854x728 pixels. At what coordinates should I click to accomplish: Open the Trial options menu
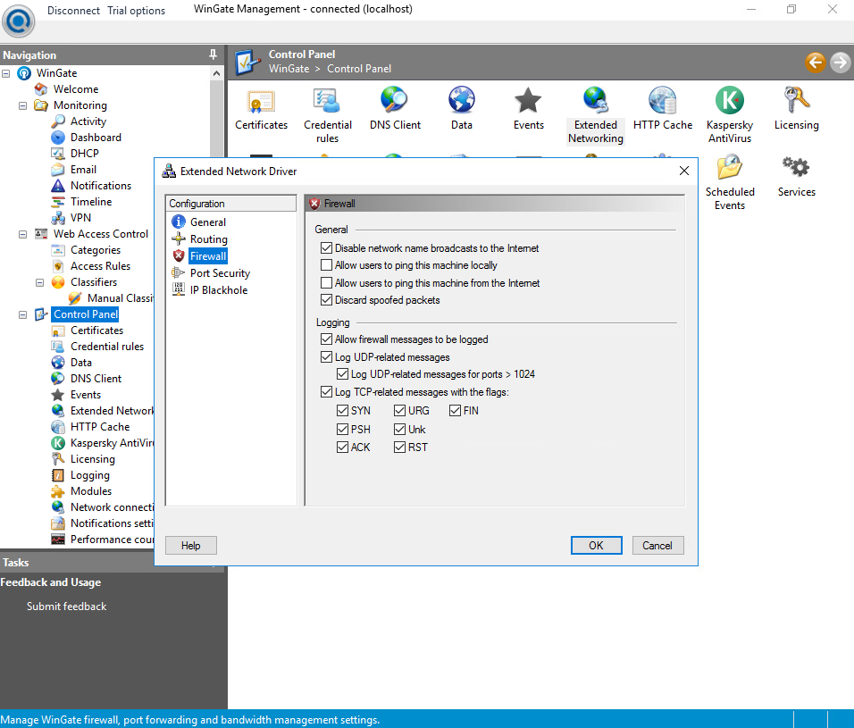pyautogui.click(x=136, y=11)
